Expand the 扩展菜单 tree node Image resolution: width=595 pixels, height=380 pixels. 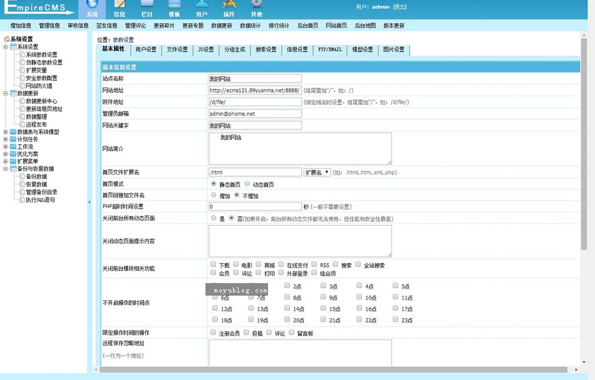pyautogui.click(x=5, y=161)
